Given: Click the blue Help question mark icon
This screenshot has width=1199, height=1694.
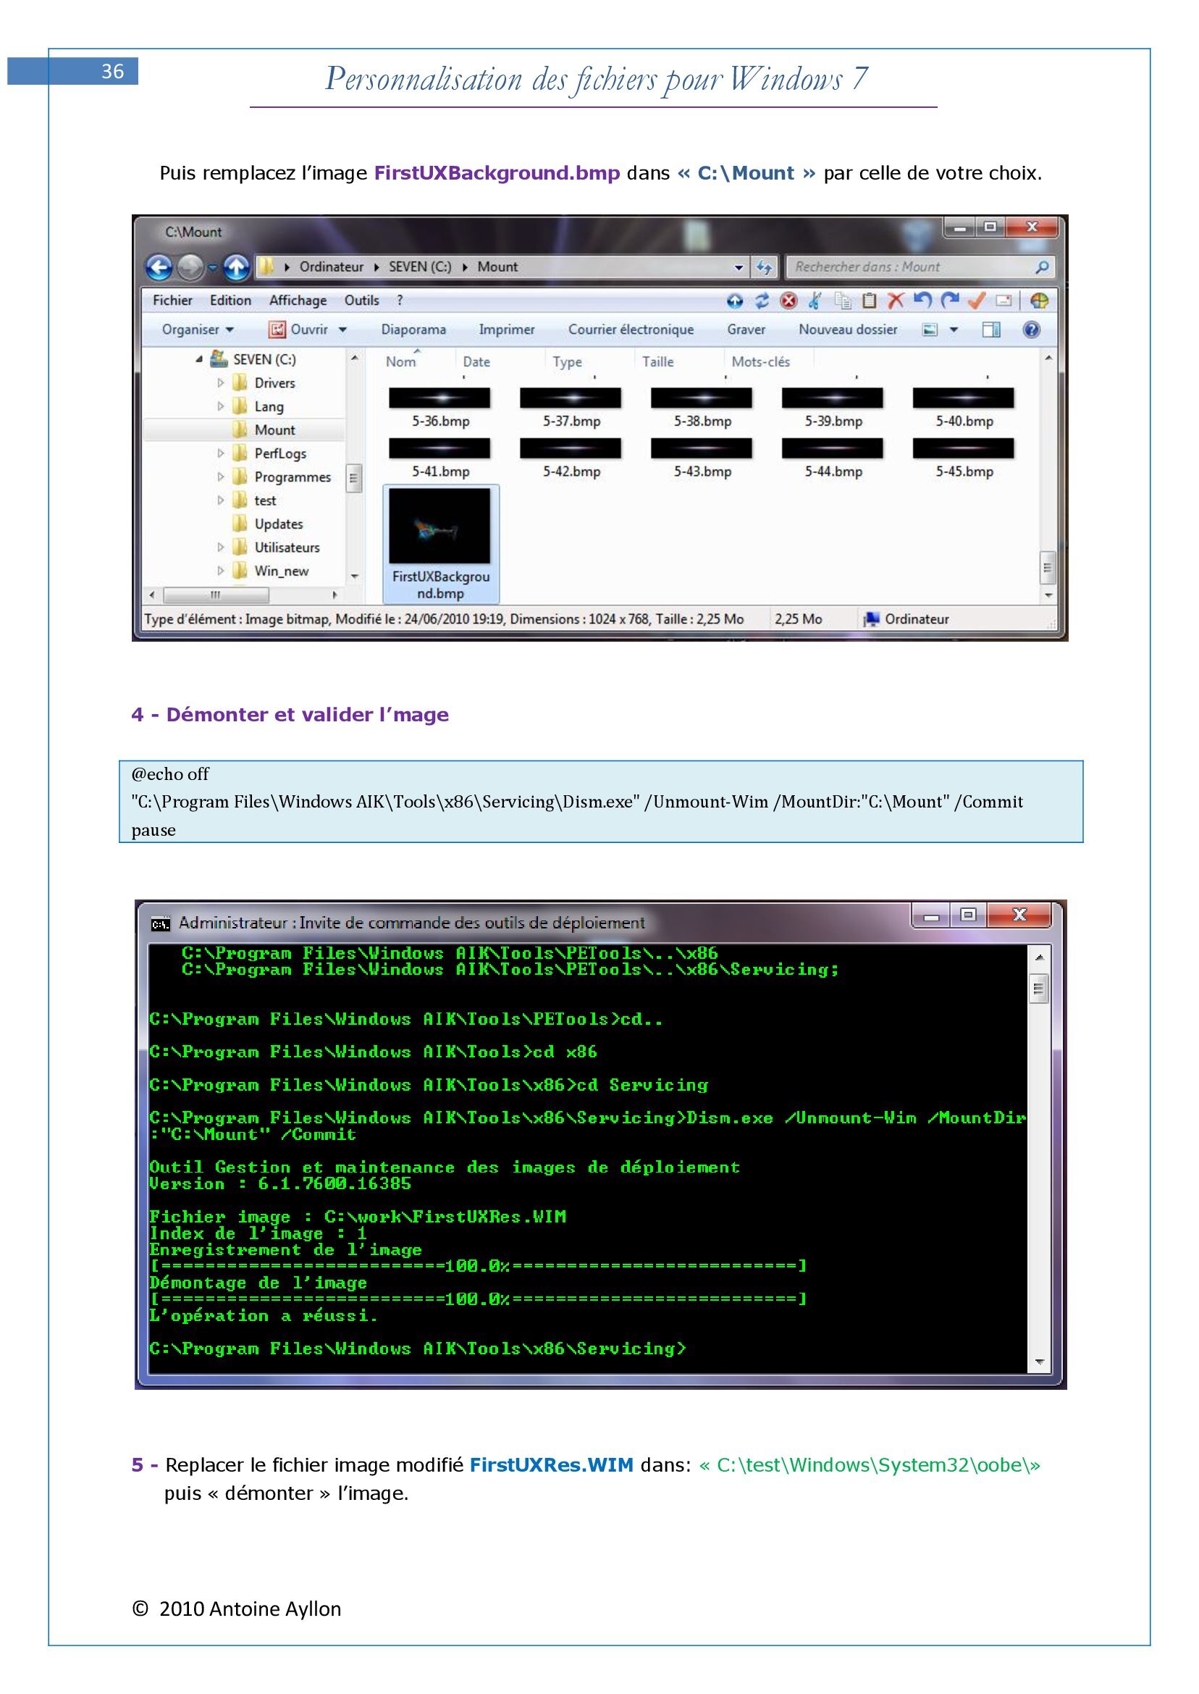Looking at the screenshot, I should 1032,330.
